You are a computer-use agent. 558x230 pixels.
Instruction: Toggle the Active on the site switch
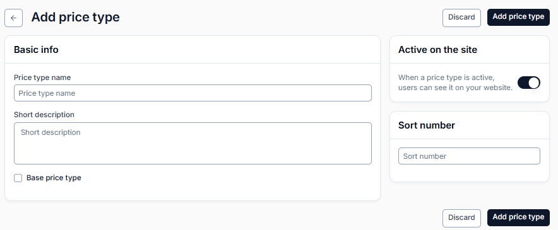[x=528, y=83]
